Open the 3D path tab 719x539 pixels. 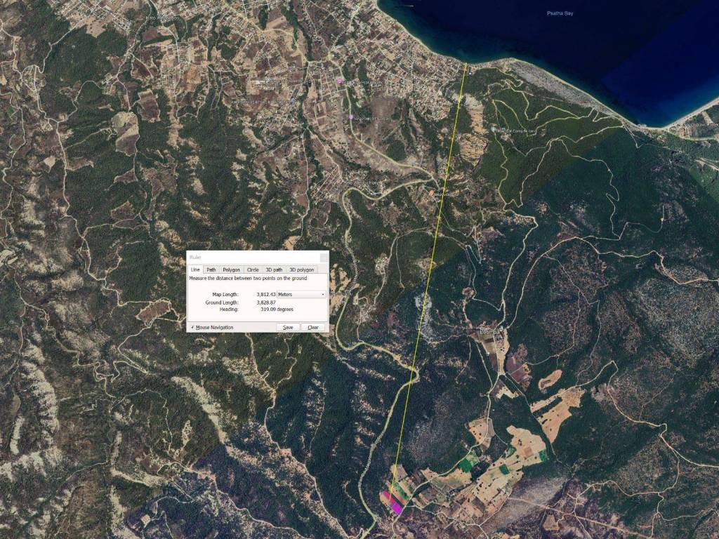(x=274, y=269)
